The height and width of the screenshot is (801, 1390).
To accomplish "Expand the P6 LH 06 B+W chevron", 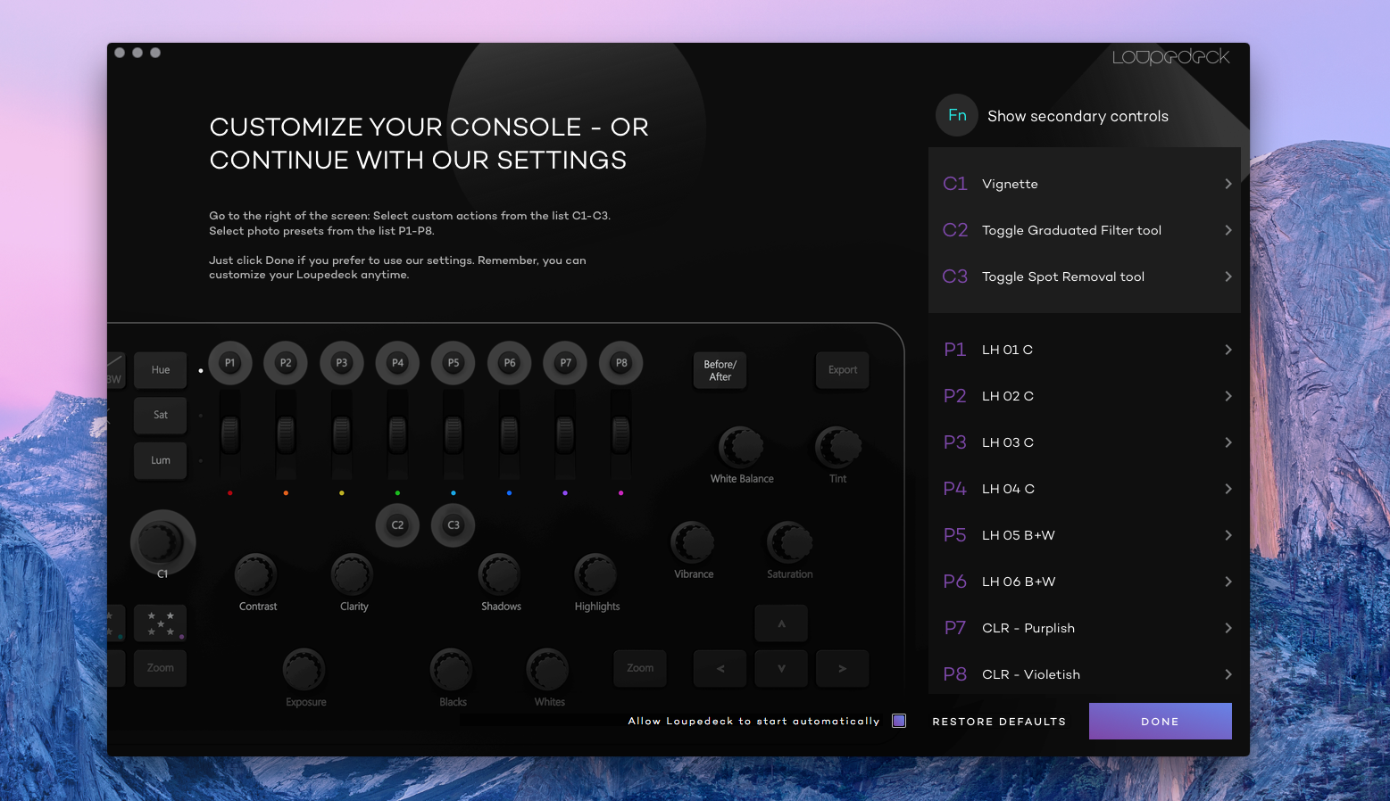I will click(x=1228, y=582).
